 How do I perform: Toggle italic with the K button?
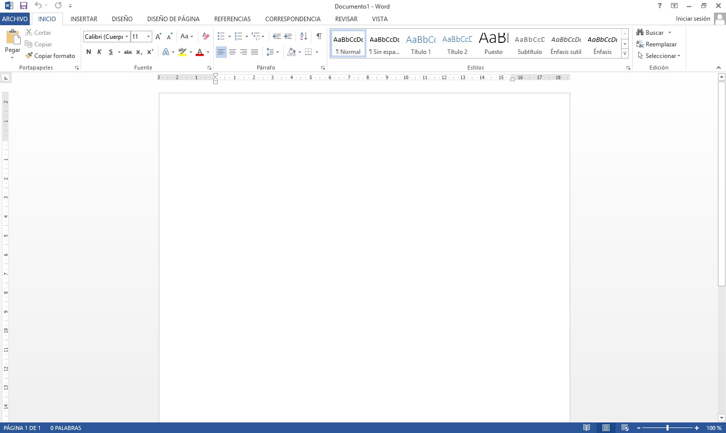pyautogui.click(x=99, y=52)
